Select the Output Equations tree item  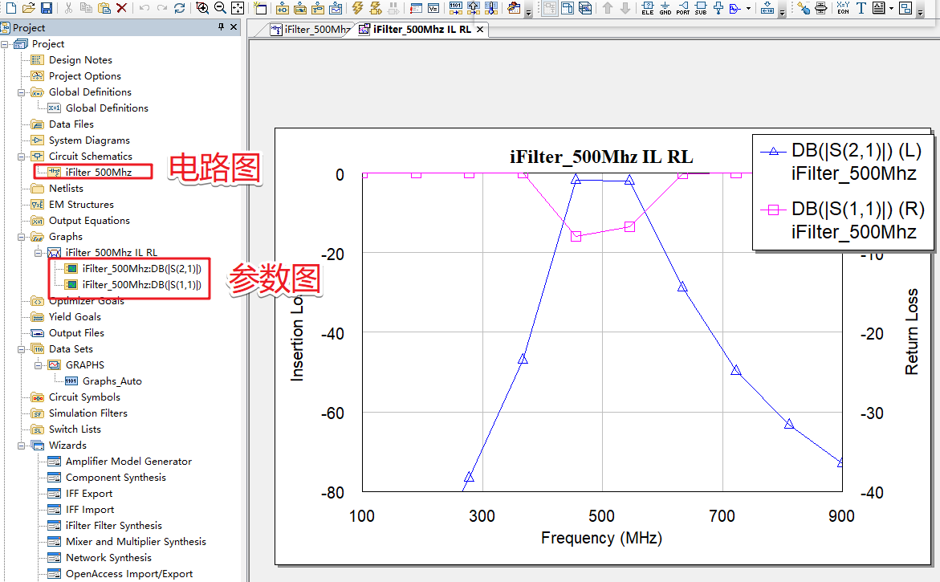point(89,221)
